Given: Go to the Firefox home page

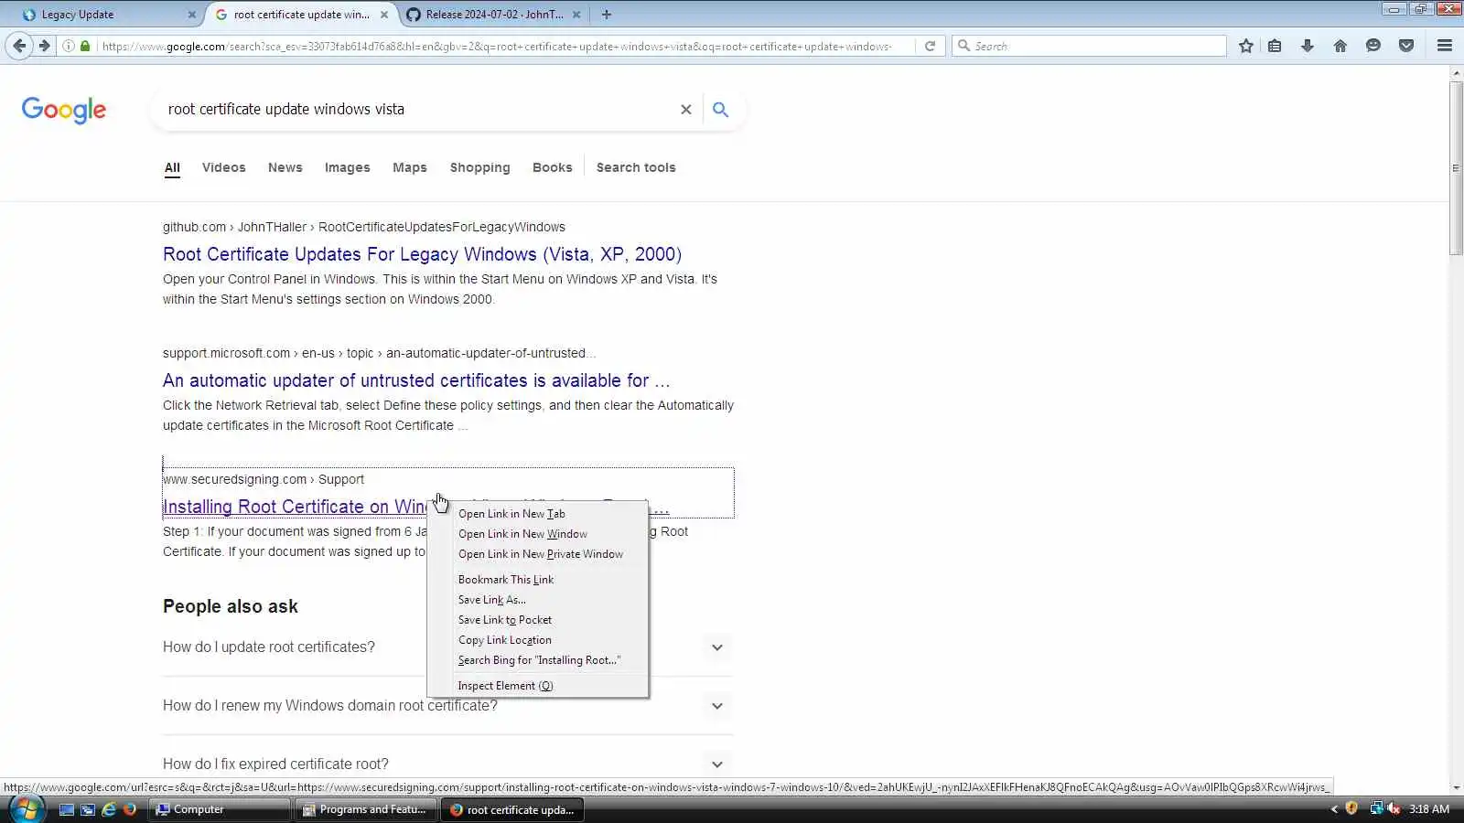Looking at the screenshot, I should (1340, 46).
